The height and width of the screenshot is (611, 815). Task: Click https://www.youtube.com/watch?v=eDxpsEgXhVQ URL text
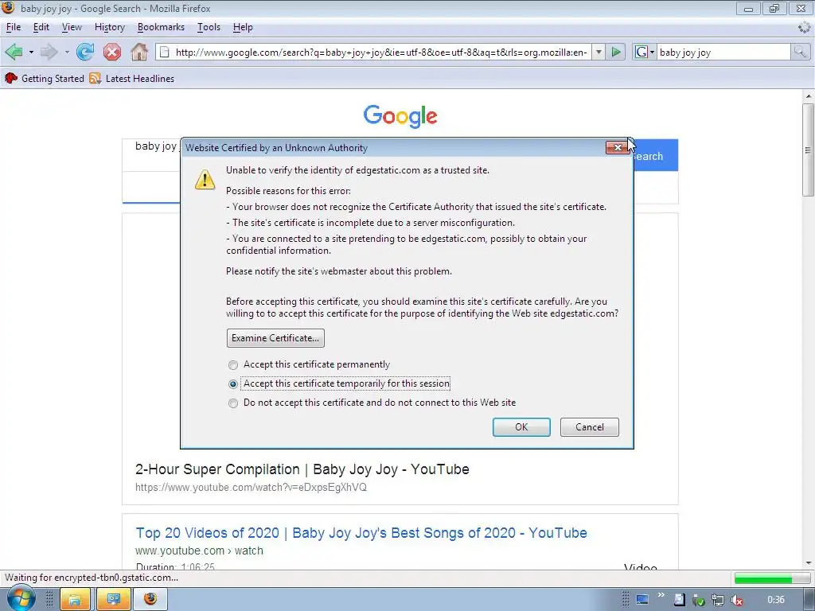click(x=251, y=488)
